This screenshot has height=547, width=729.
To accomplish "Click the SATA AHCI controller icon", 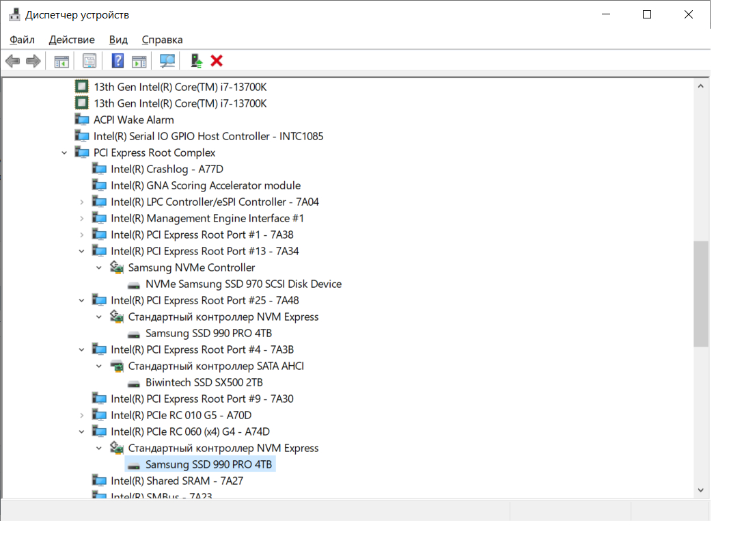I will tap(117, 366).
